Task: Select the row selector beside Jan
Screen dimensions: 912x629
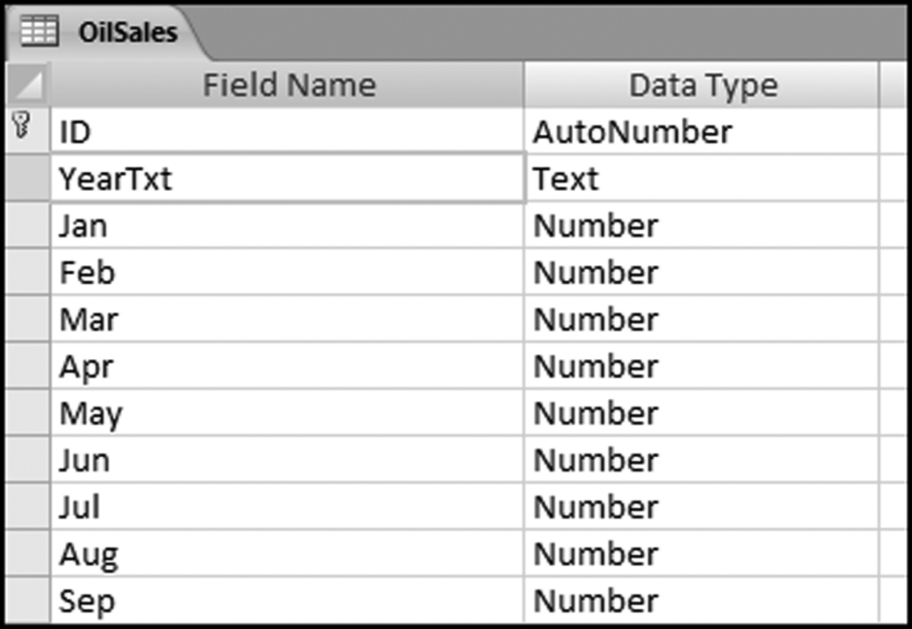Action: [x=28, y=226]
